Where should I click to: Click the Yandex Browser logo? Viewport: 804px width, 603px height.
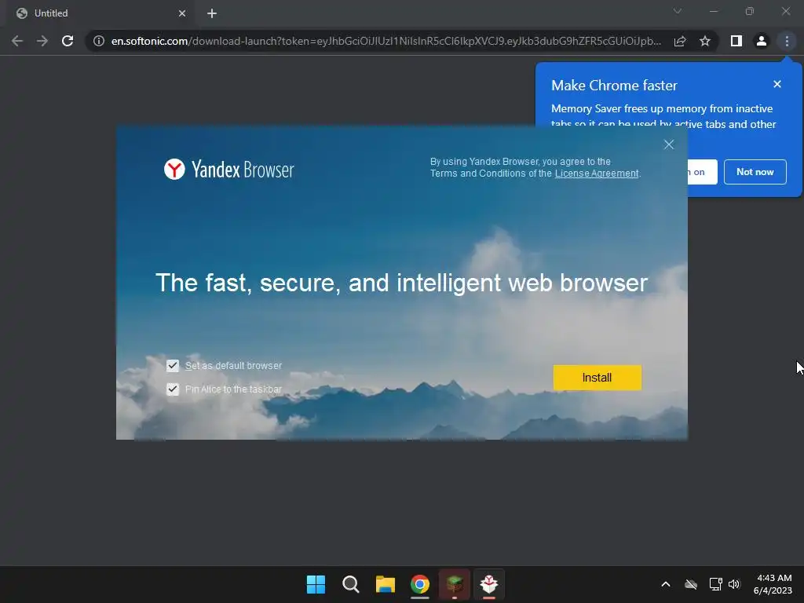(x=228, y=170)
